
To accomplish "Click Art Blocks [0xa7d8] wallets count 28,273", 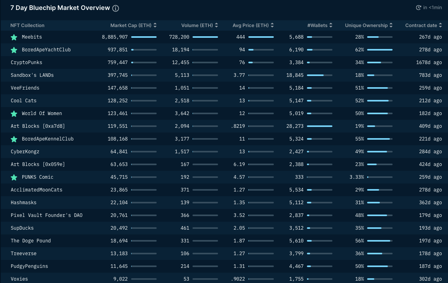I will coord(295,126).
